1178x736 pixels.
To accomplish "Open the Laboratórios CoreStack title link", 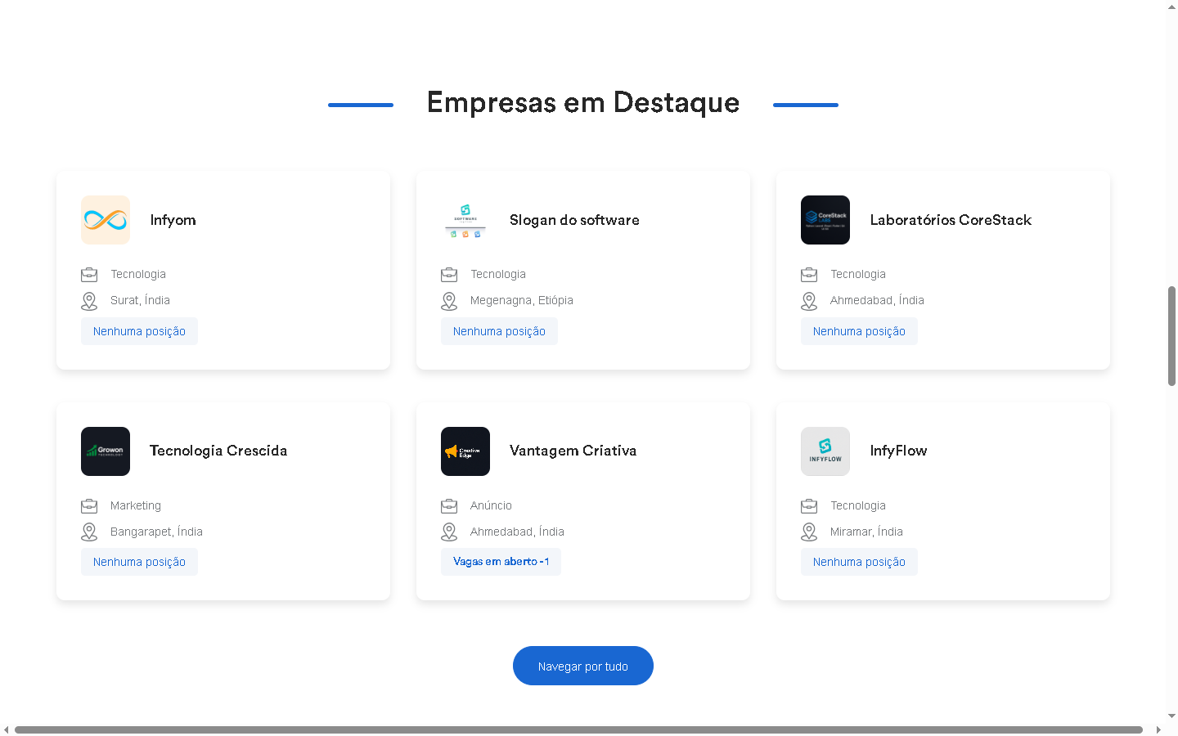I will pos(951,220).
